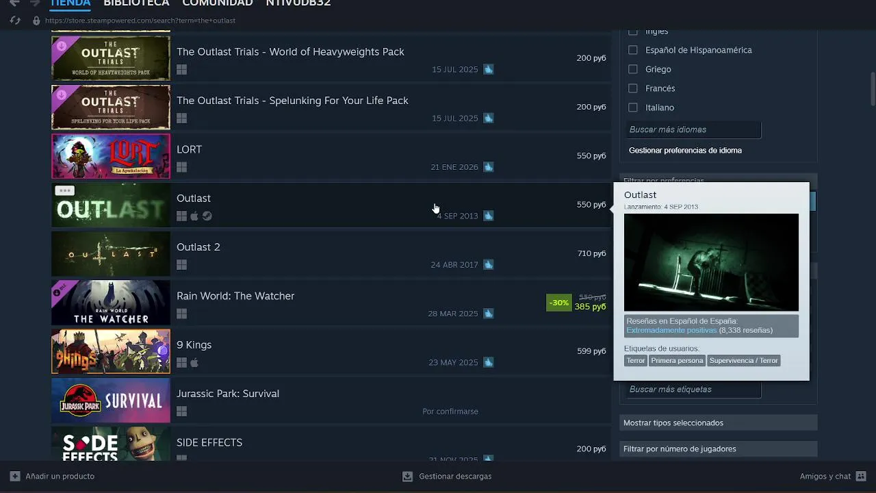The width and height of the screenshot is (876, 493).
Task: Expand Mostrar tipos seleccionados filter
Action: click(719, 422)
